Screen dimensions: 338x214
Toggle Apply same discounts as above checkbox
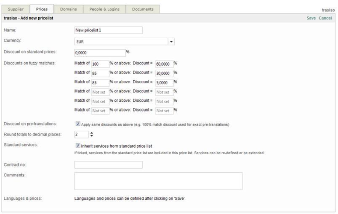click(78, 124)
